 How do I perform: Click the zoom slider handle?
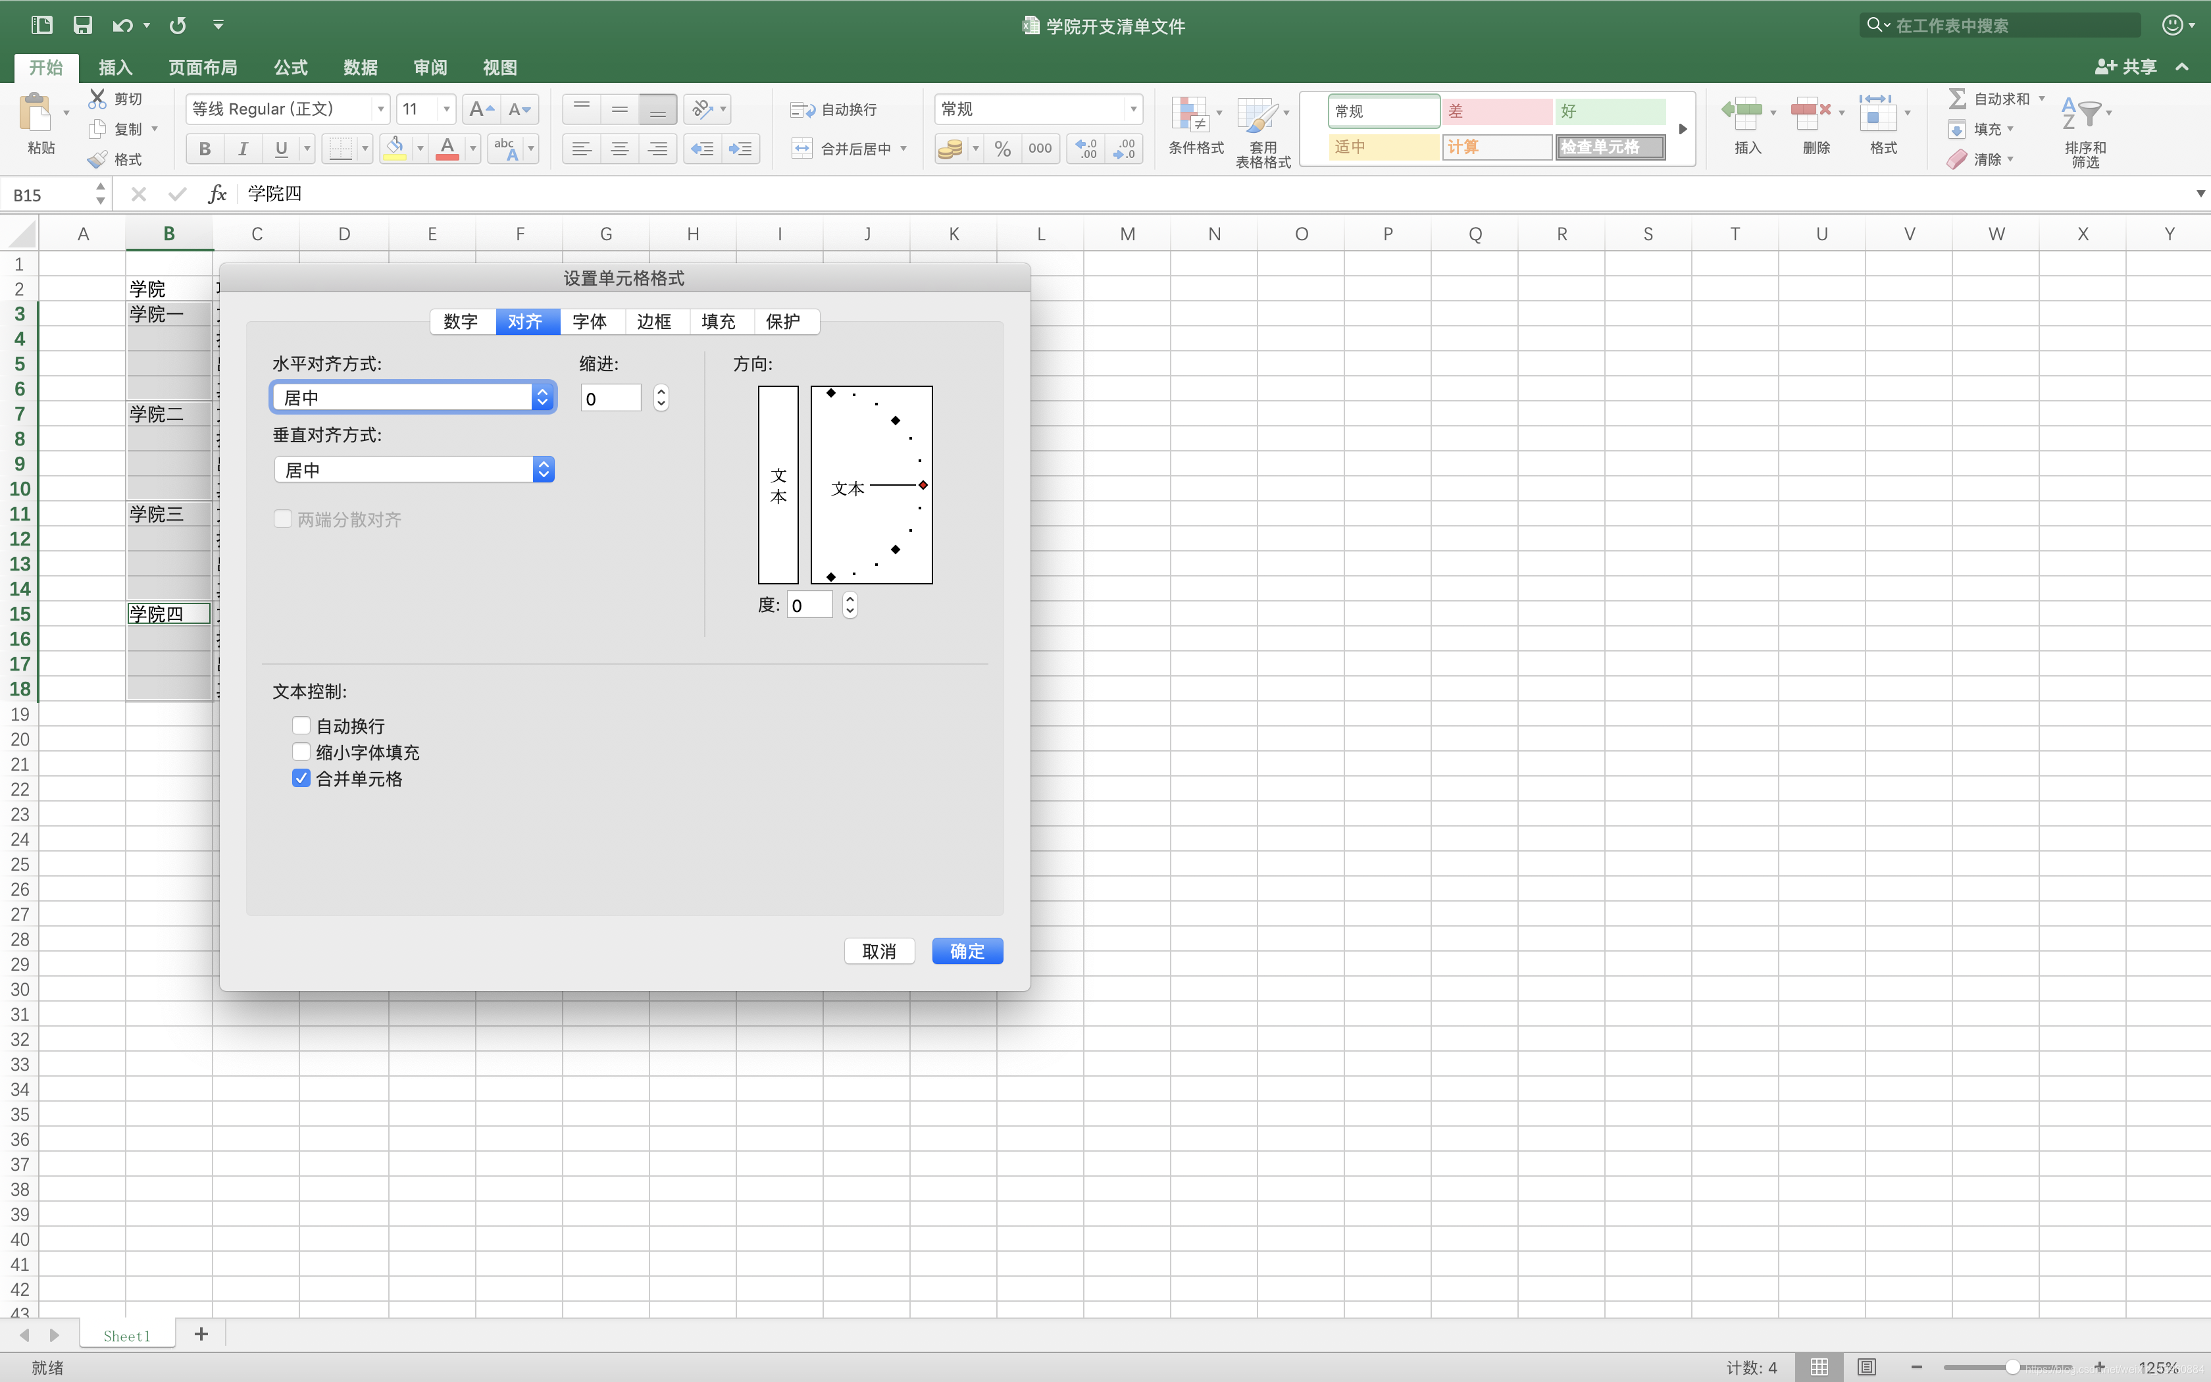click(x=2013, y=1368)
